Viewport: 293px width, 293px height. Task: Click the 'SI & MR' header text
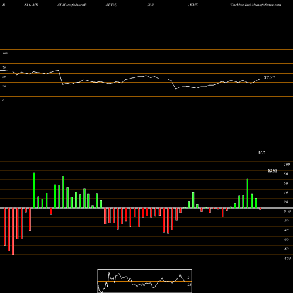[x=31, y=5]
